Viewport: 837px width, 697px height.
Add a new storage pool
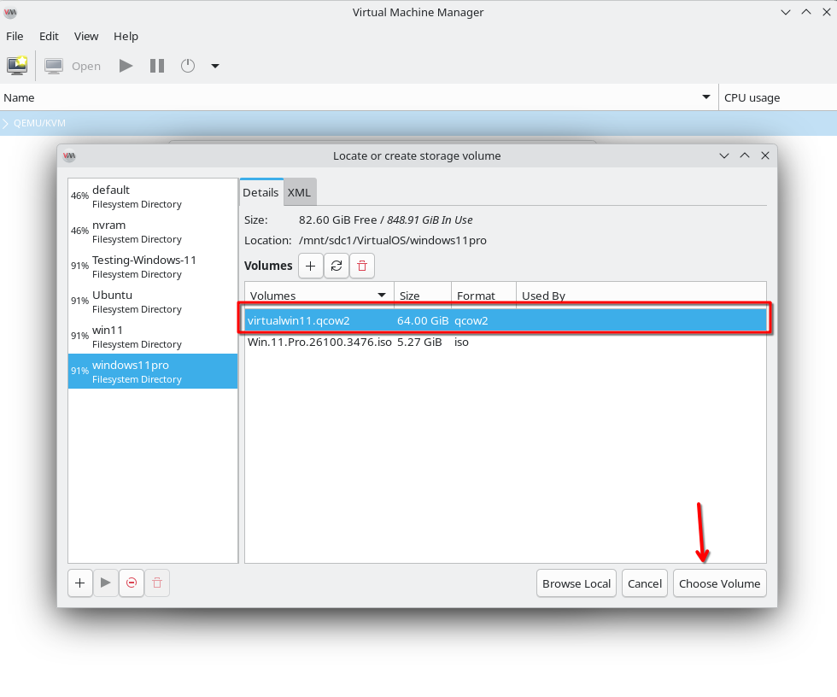pos(80,583)
